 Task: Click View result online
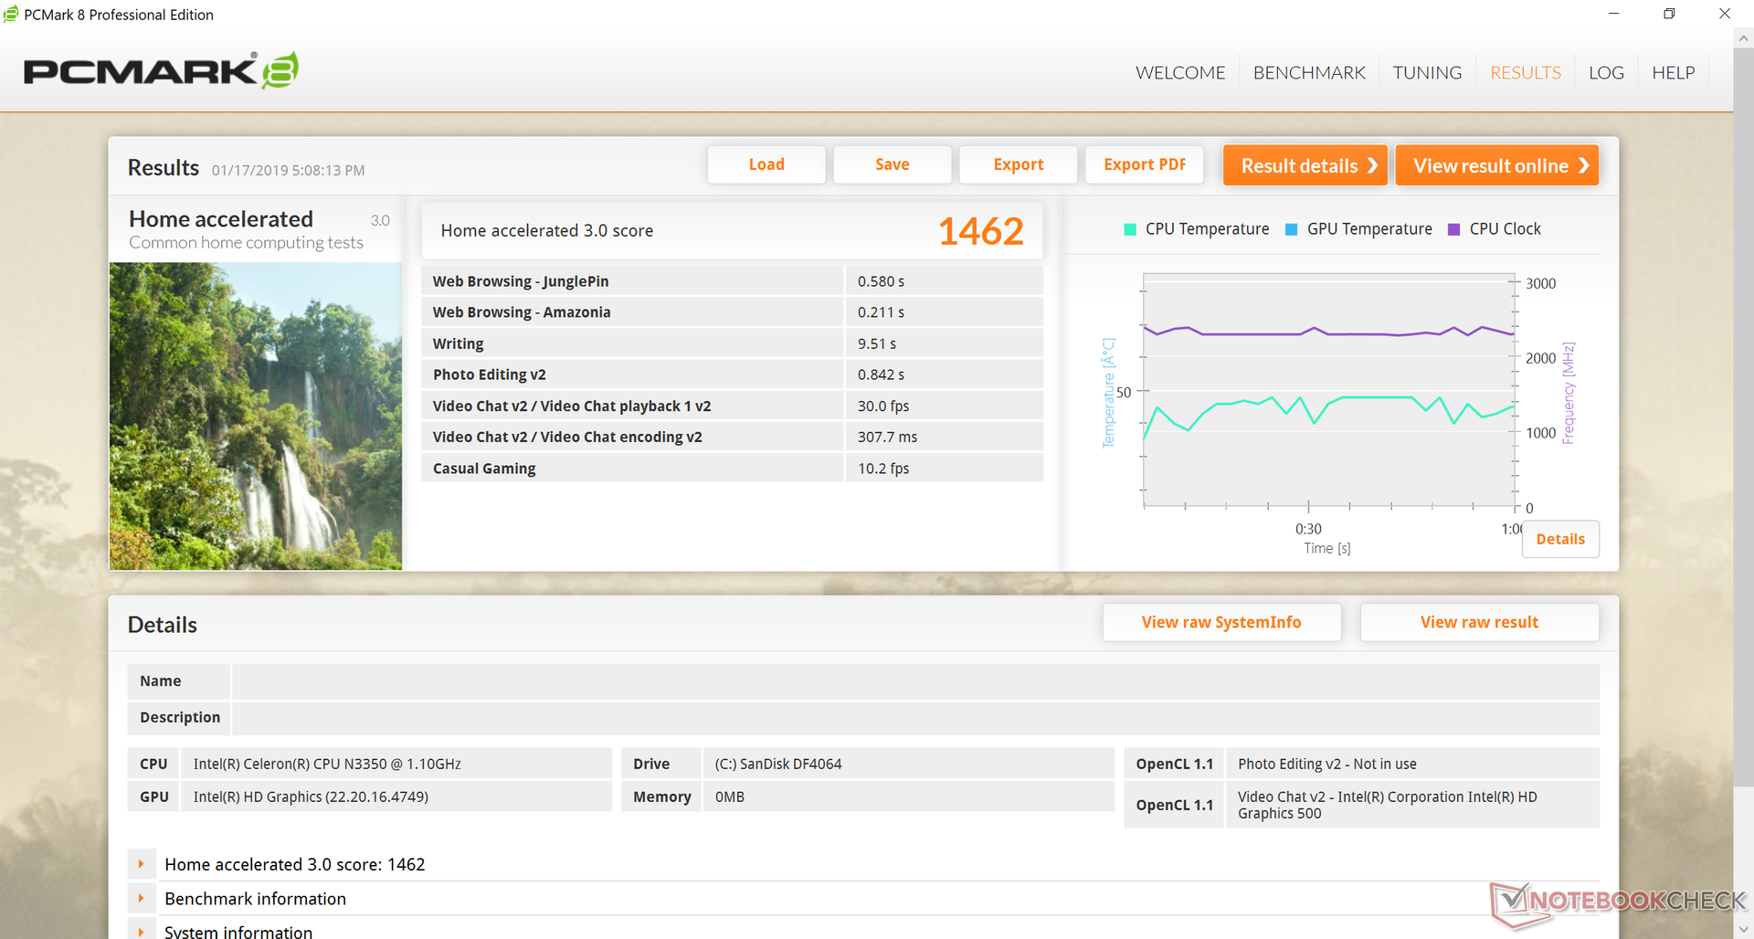[x=1497, y=165]
